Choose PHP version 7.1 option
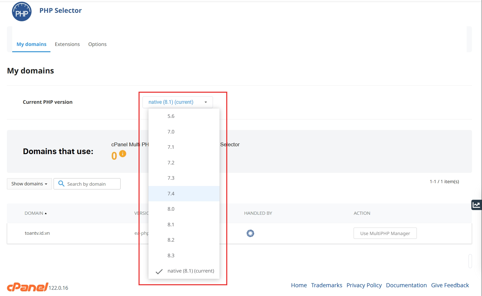 pyautogui.click(x=184, y=147)
